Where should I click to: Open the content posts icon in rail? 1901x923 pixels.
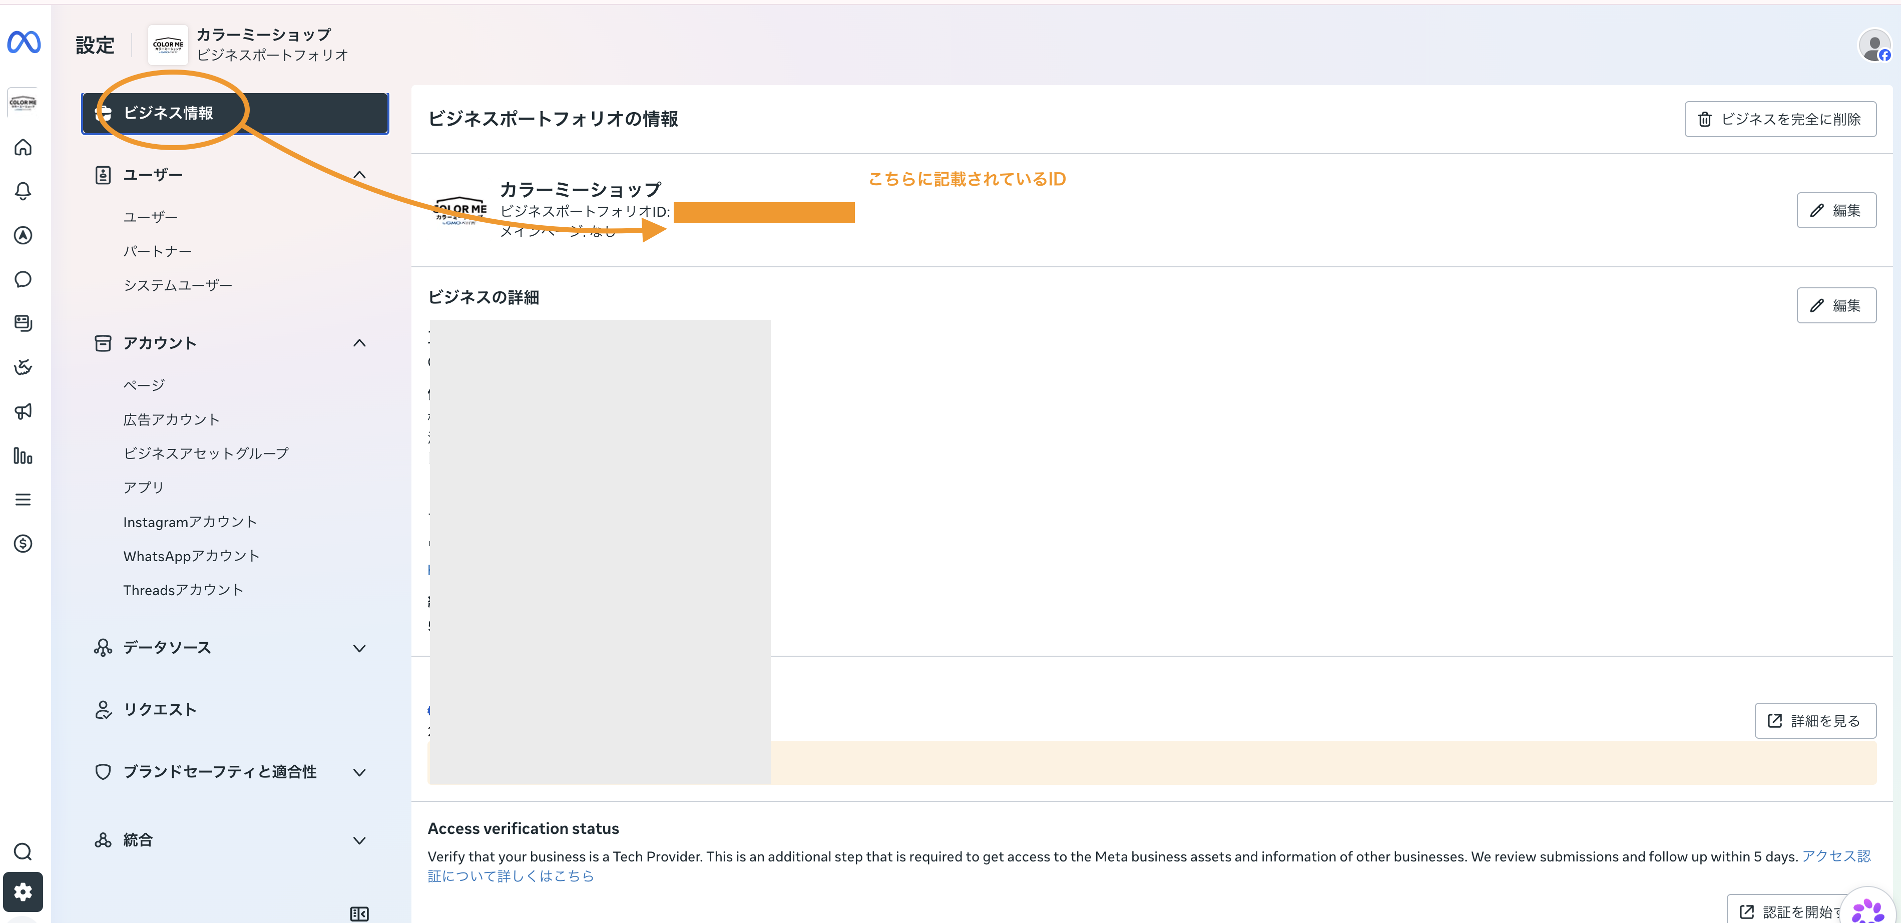click(x=23, y=323)
